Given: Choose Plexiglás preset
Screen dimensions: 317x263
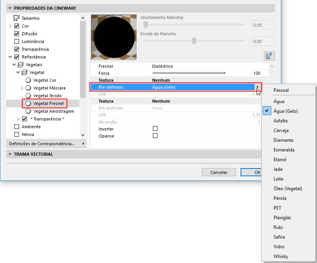Looking at the screenshot, I should [x=282, y=218].
